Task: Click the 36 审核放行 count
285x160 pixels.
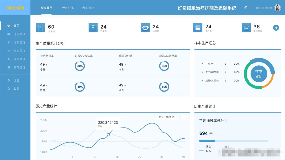Action: pos(256,27)
